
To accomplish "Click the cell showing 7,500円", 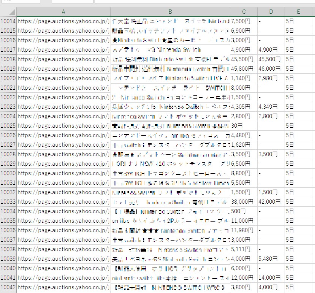I will coord(244,21).
